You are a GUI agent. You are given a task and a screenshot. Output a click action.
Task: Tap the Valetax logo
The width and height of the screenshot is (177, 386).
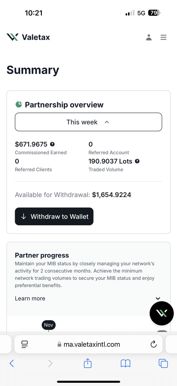click(28, 37)
